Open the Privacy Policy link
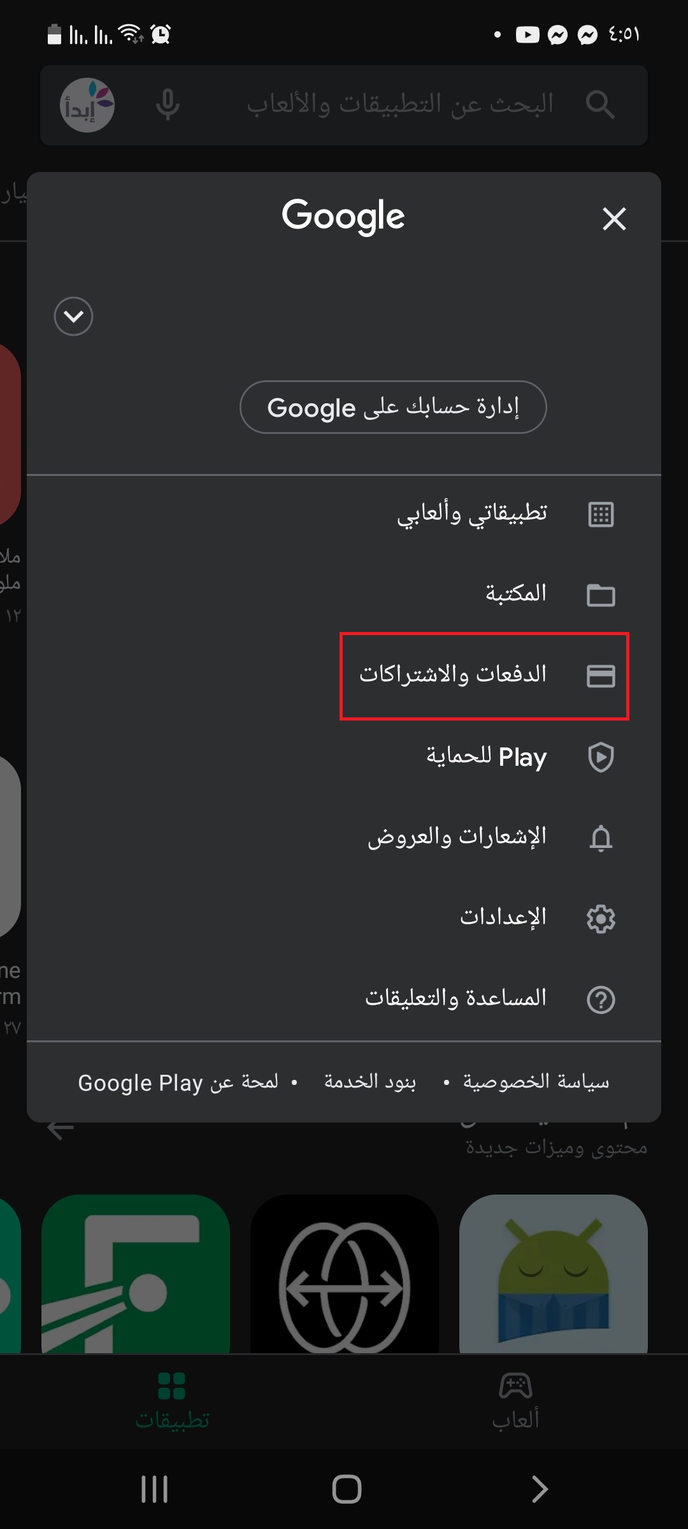 coord(536,1082)
